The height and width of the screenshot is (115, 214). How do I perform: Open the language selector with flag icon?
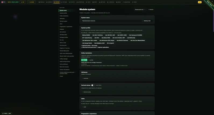[3, 2]
